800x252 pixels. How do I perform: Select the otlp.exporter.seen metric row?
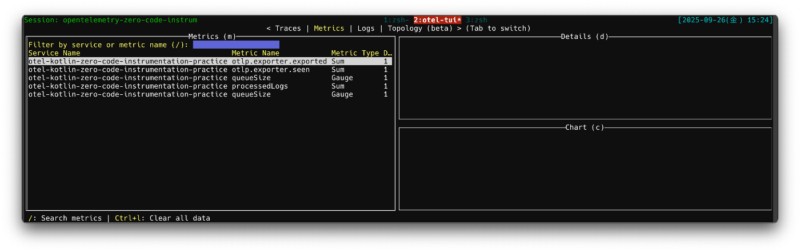[210, 70]
